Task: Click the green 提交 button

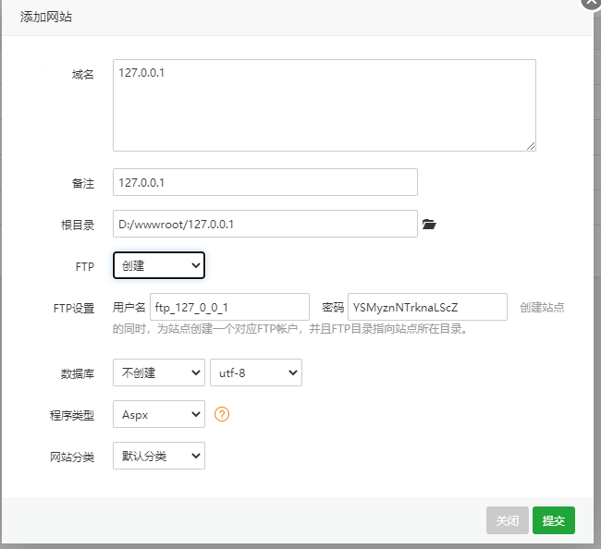Action: click(x=554, y=520)
